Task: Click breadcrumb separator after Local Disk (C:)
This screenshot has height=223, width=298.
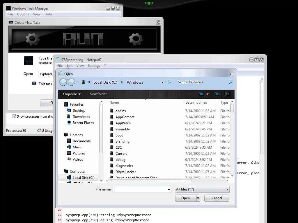Action: 122,82
